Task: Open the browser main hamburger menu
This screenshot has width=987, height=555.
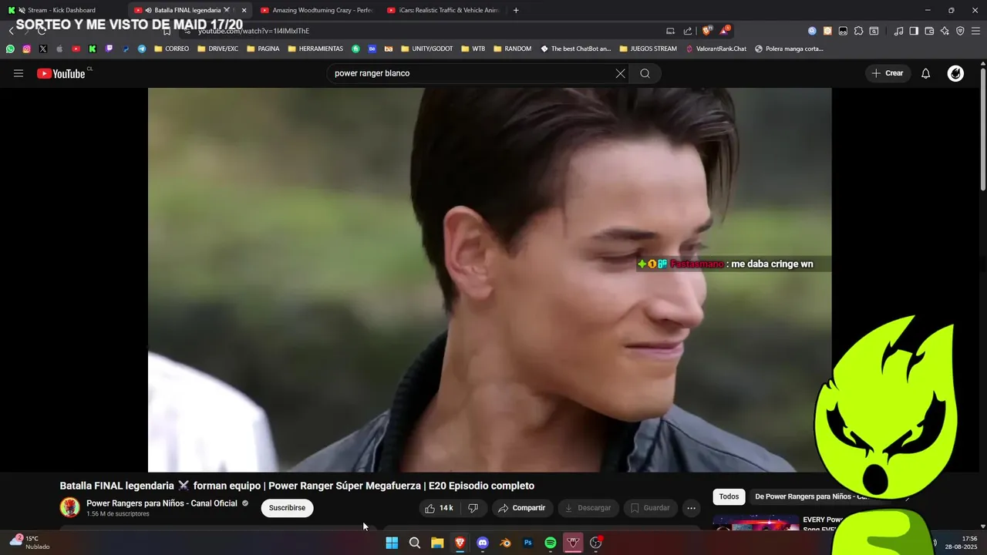Action: pyautogui.click(x=976, y=31)
